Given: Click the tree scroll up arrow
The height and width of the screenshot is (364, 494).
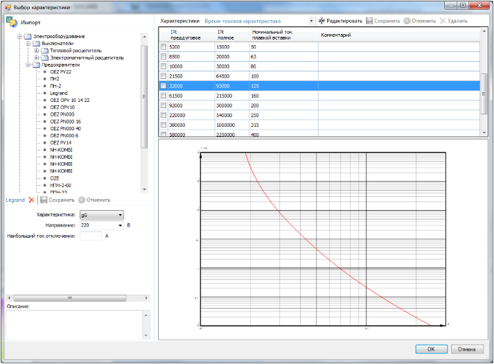Looking at the screenshot, I should tap(144, 37).
